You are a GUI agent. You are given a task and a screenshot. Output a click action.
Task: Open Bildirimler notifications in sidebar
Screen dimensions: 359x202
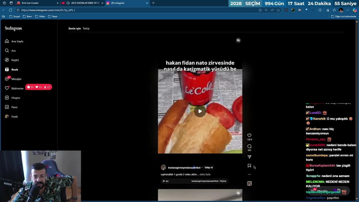point(14,88)
